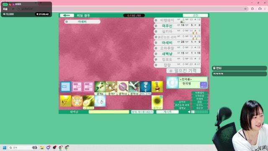Select the blue single-bar card
The image size is (268, 151).
click(66, 87)
